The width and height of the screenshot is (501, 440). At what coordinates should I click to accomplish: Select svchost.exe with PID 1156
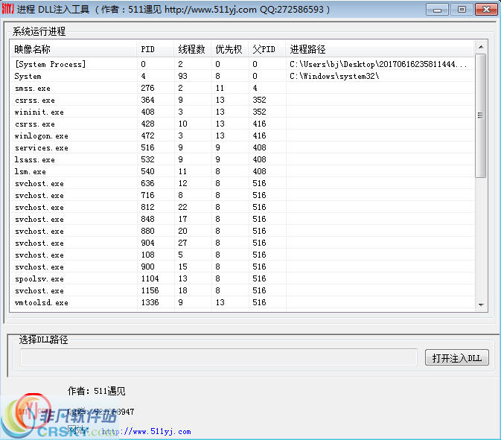pos(242,291)
